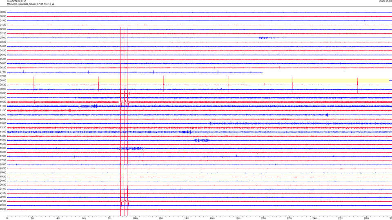
Task: Click the 6m tick label on the bottom axis
Action: click(x=84, y=218)
